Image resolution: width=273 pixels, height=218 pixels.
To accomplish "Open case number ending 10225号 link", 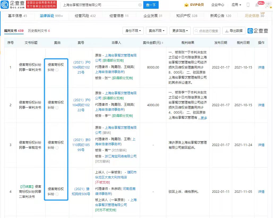I will [81, 67].
